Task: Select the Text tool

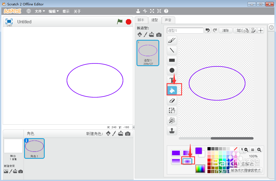Action: [x=172, y=80]
